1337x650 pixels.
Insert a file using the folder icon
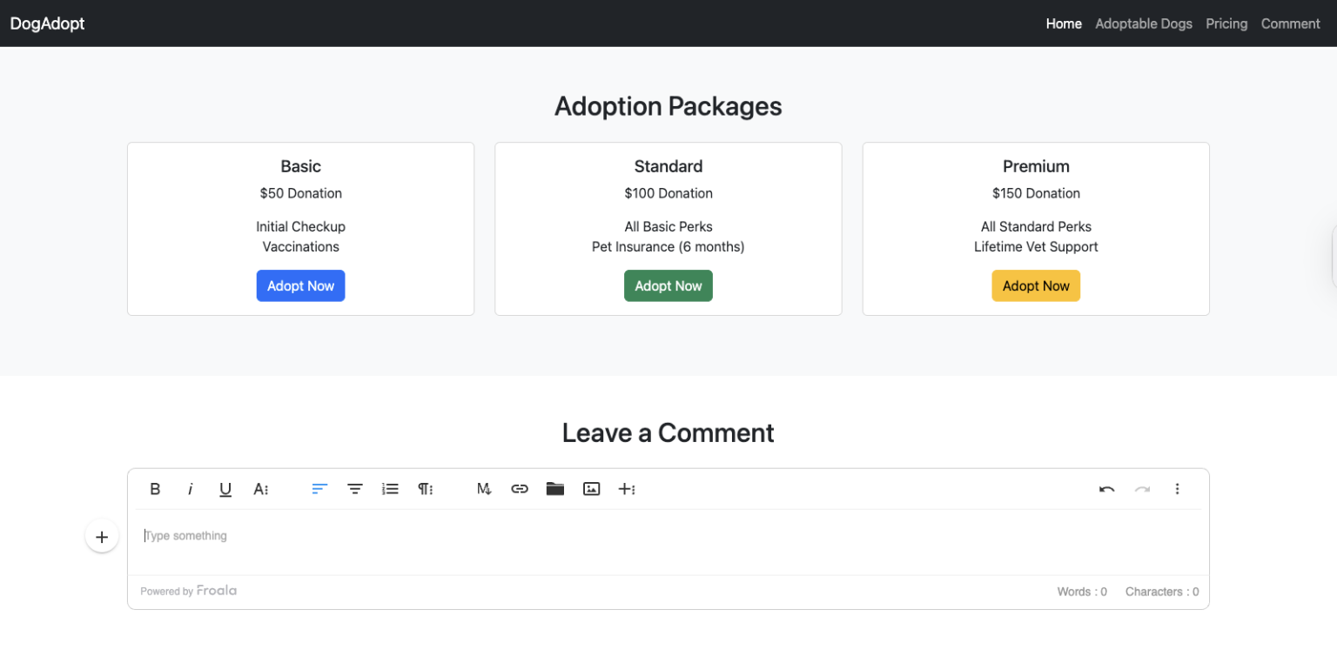click(x=555, y=488)
